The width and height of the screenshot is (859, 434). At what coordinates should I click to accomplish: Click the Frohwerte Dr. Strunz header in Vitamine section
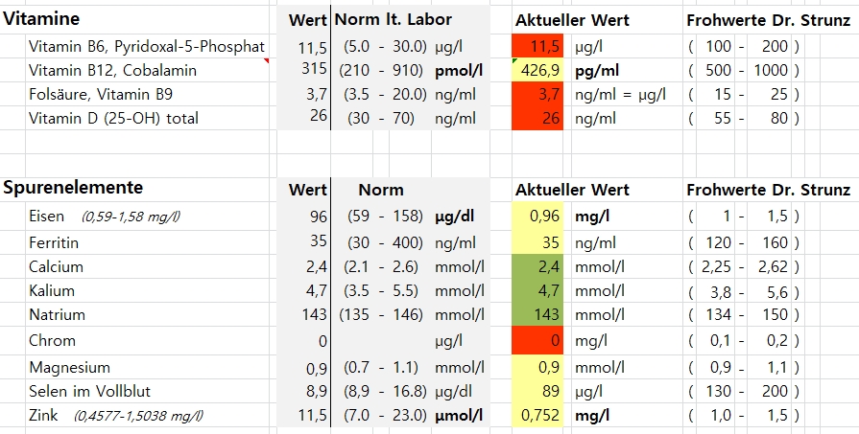pyautogui.click(x=768, y=19)
